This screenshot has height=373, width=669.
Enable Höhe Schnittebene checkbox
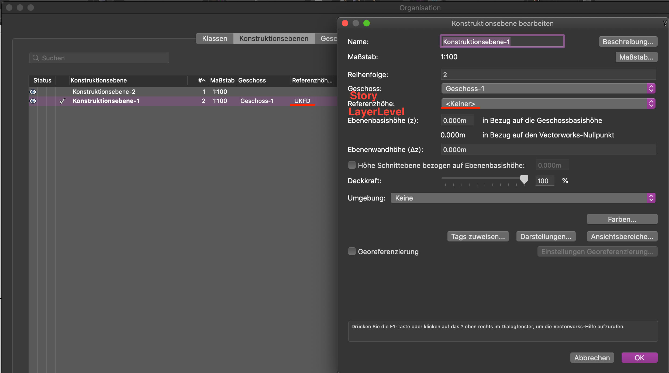(352, 165)
